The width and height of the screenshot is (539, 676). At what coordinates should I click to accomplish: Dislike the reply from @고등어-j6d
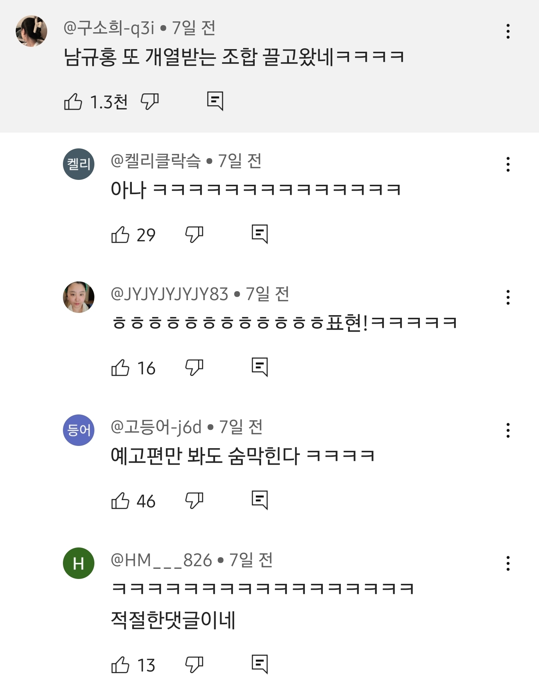click(x=194, y=500)
